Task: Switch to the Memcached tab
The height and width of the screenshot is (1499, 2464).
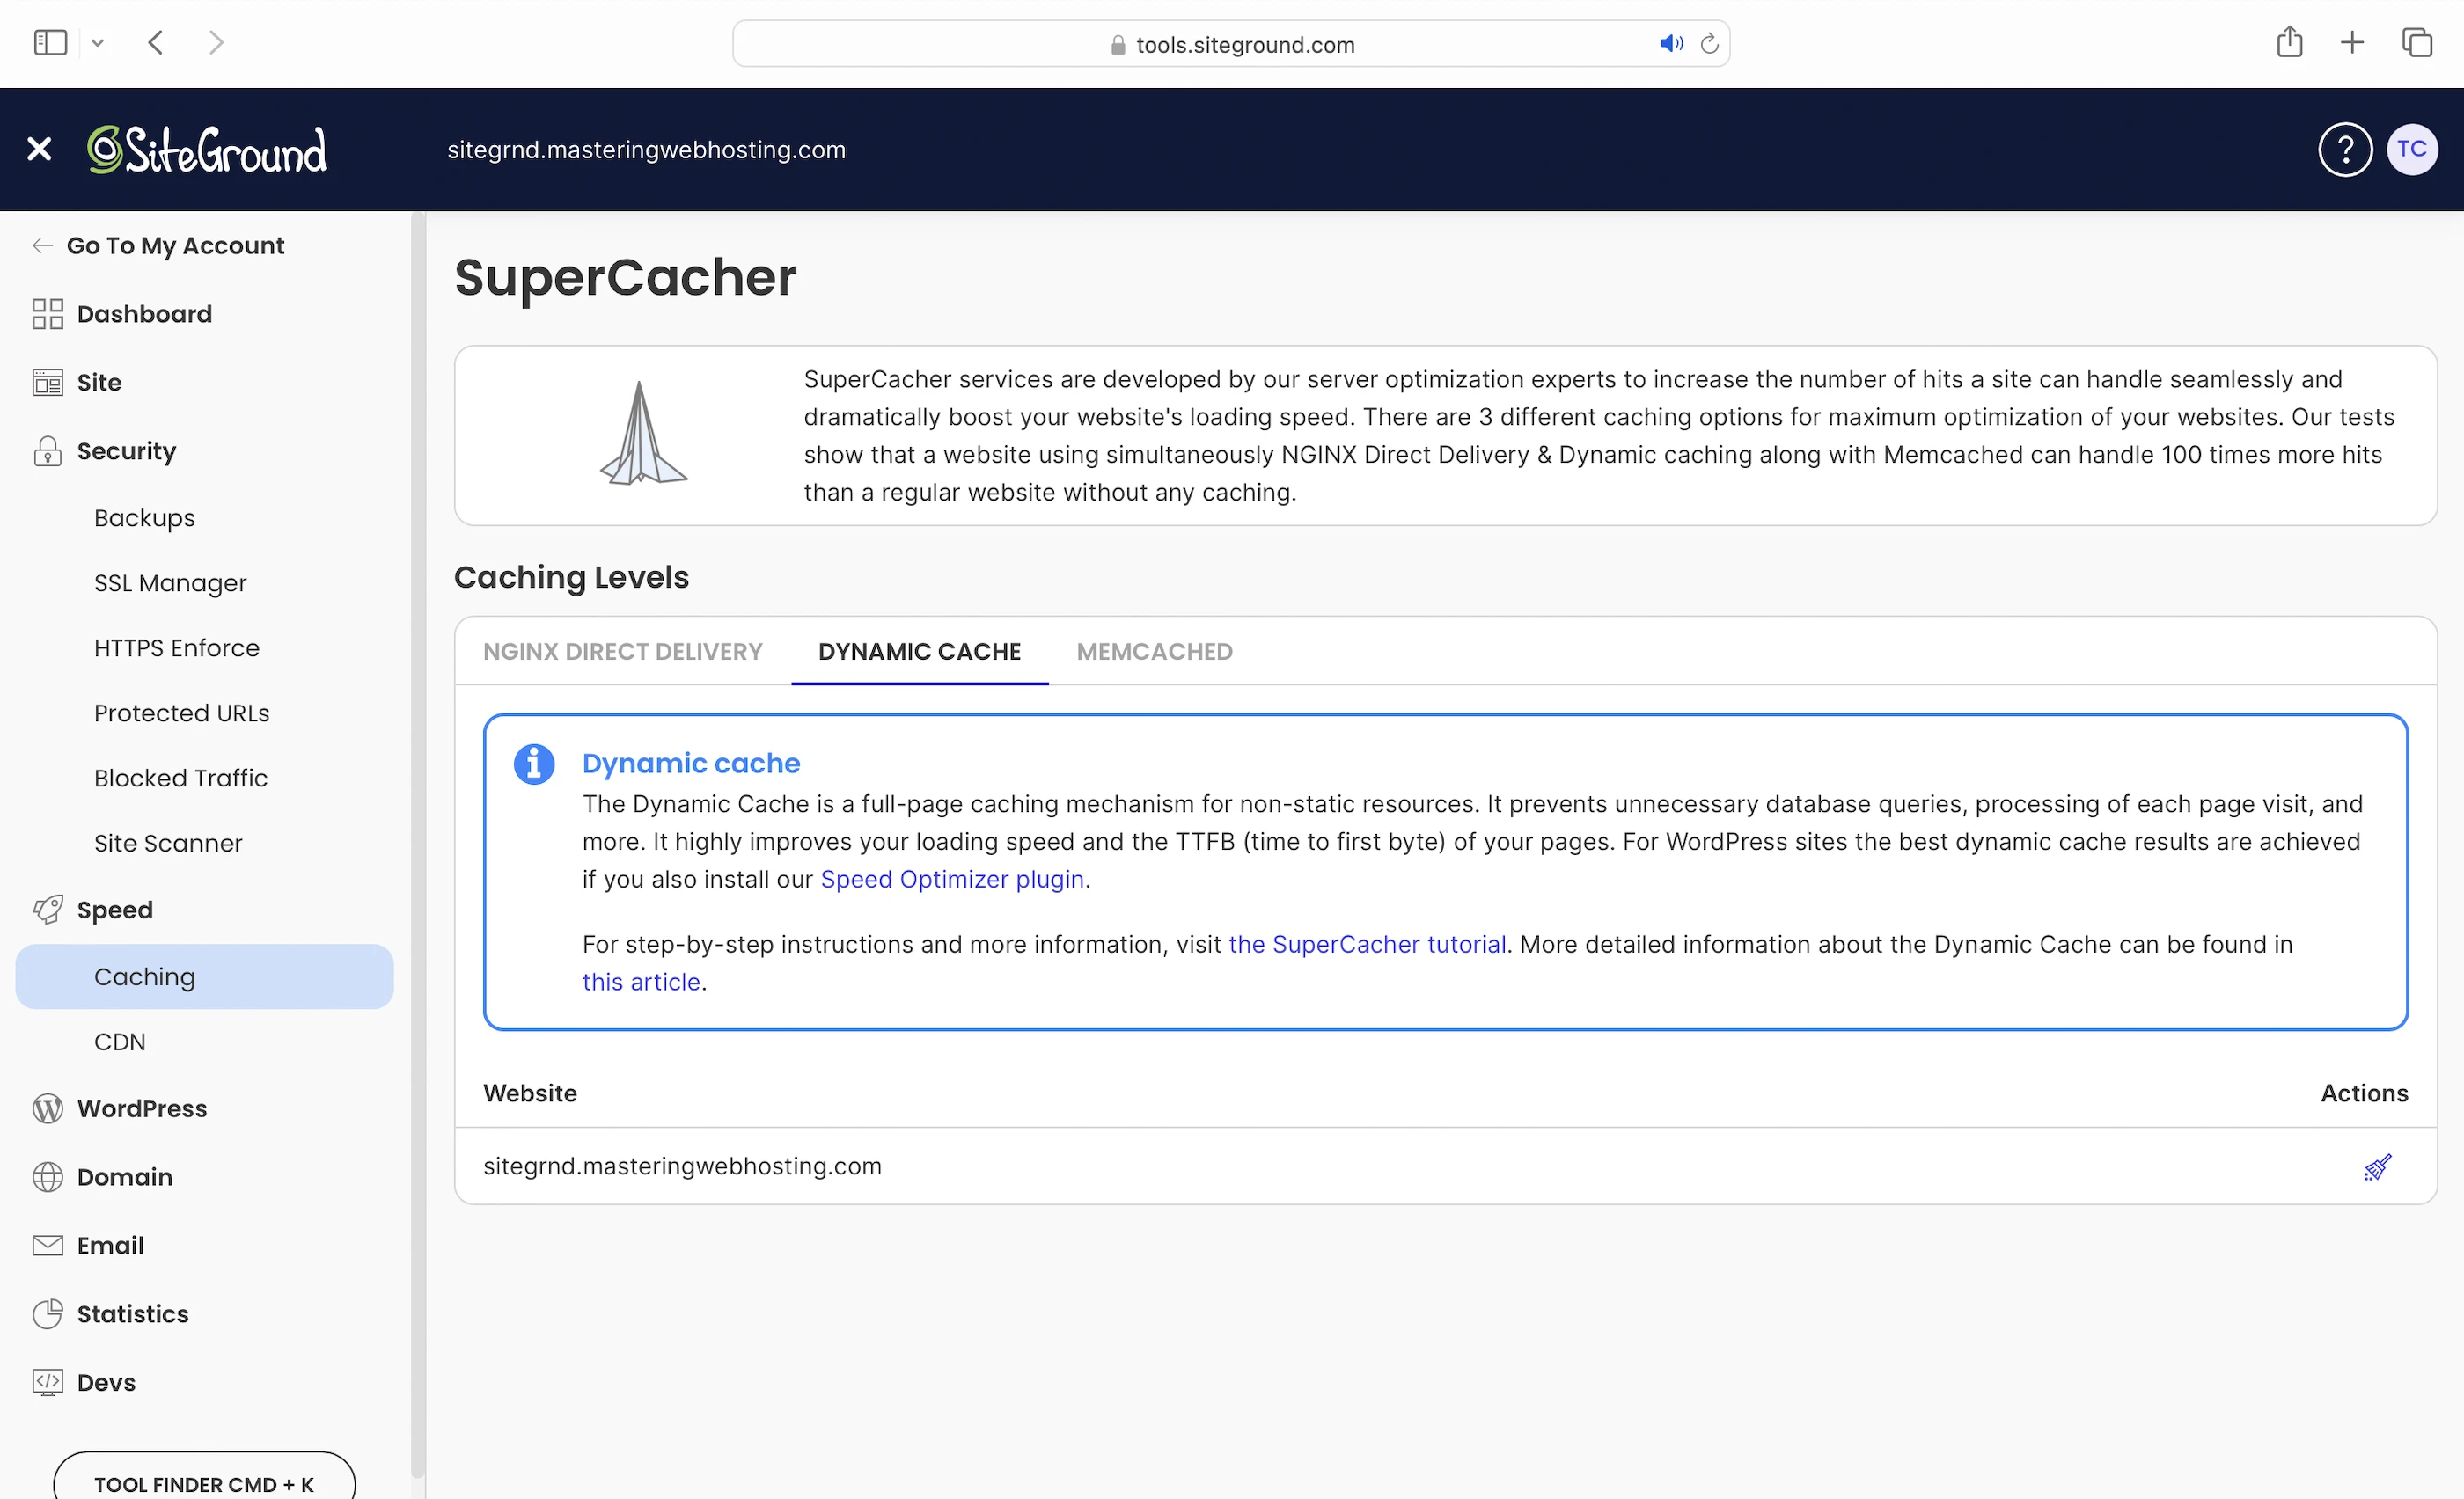Action: point(1154,652)
